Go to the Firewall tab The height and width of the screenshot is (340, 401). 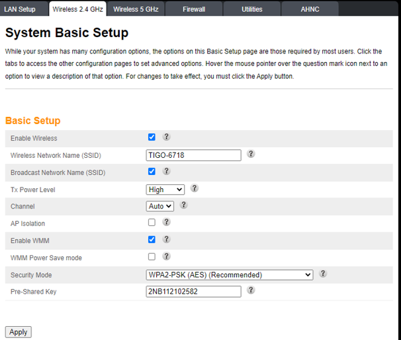(x=194, y=9)
